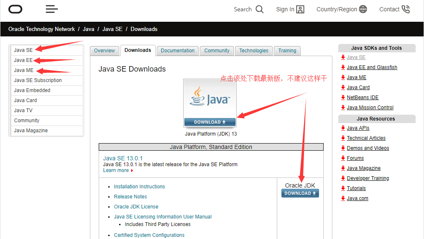Open the Release Notes link
Image resolution: width=424 pixels, height=239 pixels.
(130, 196)
